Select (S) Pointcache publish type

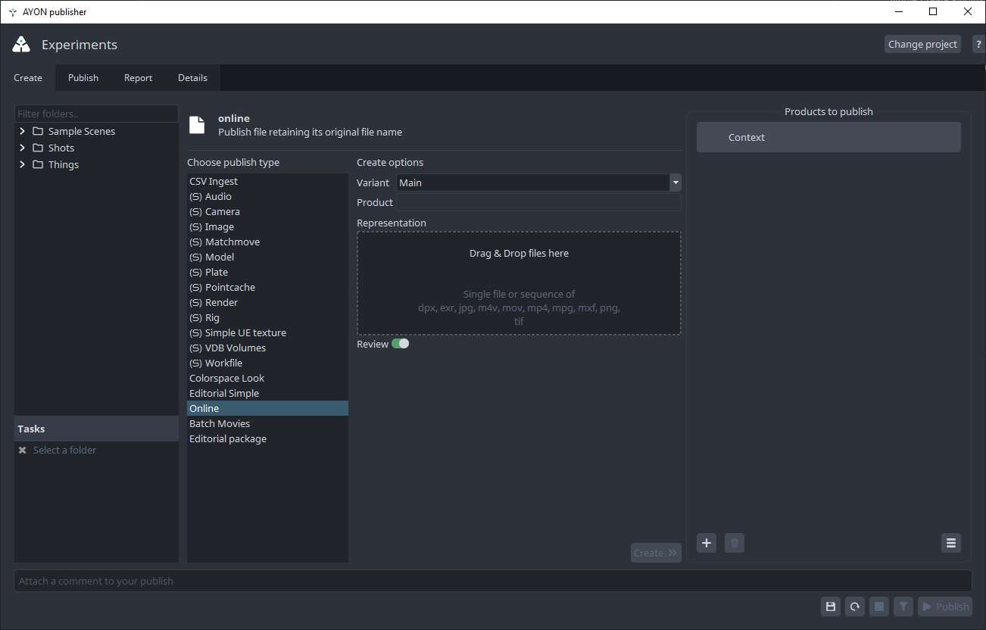coord(229,287)
